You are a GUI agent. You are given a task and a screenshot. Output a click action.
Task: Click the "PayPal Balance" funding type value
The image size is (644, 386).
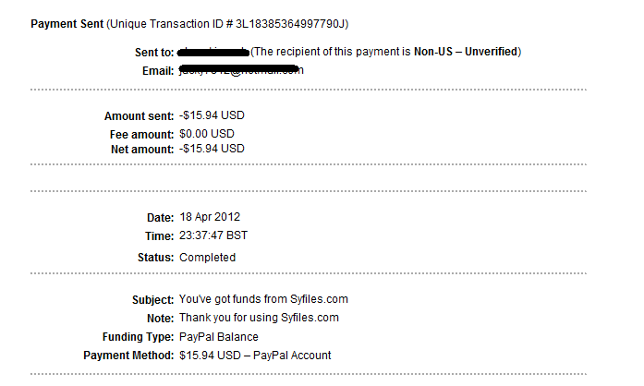coord(219,337)
